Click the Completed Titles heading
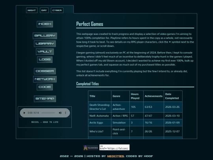This screenshot has height=160, width=213. (88, 84)
